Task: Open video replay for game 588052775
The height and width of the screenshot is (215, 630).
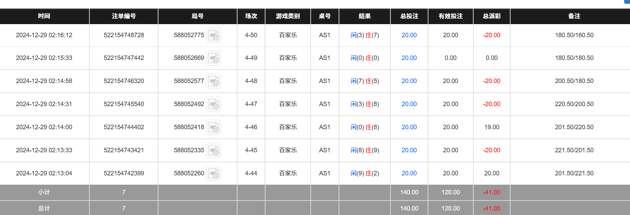Action: (x=213, y=35)
